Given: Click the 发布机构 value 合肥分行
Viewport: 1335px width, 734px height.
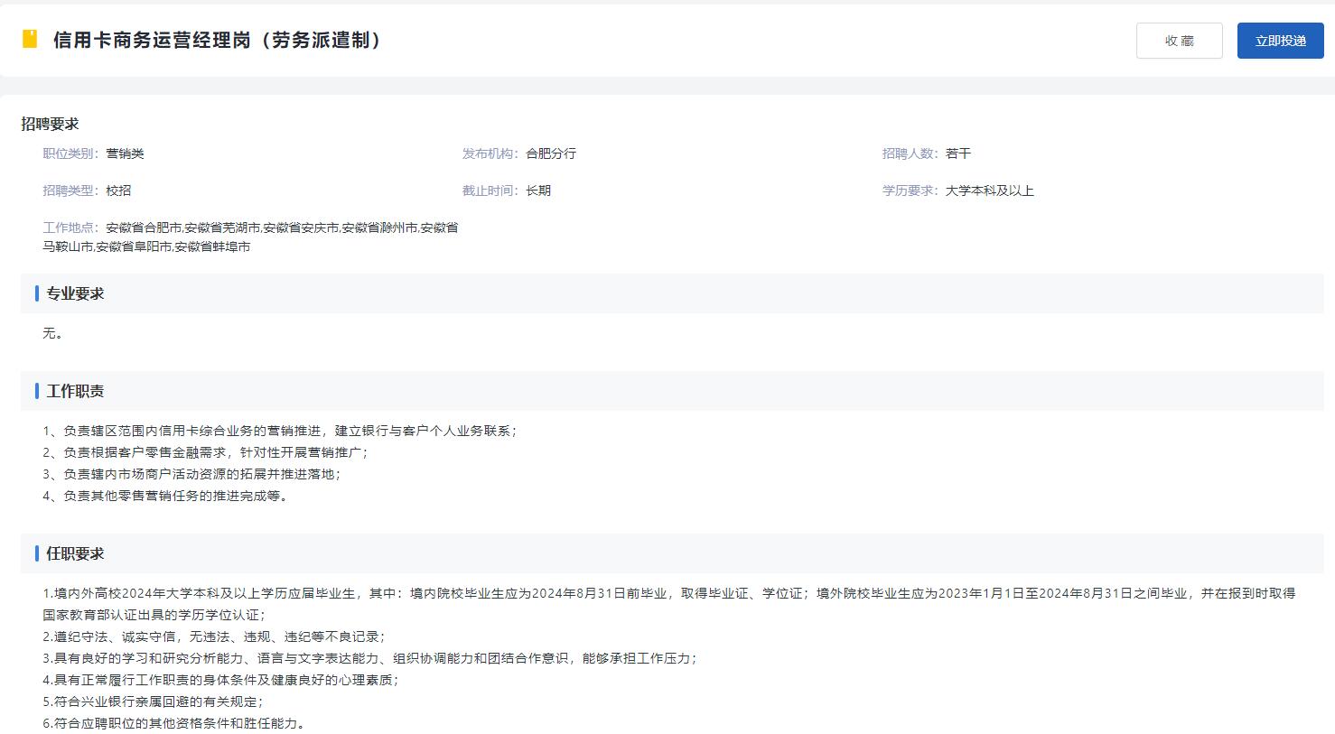Looking at the screenshot, I should tap(551, 153).
